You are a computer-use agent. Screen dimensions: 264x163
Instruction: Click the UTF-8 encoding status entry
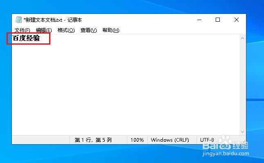207,140
